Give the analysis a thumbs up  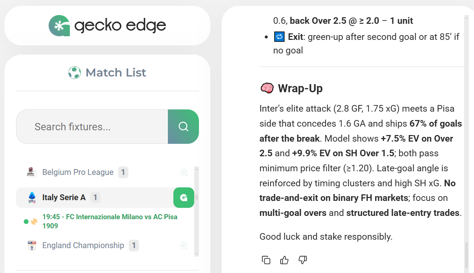pyautogui.click(x=284, y=260)
